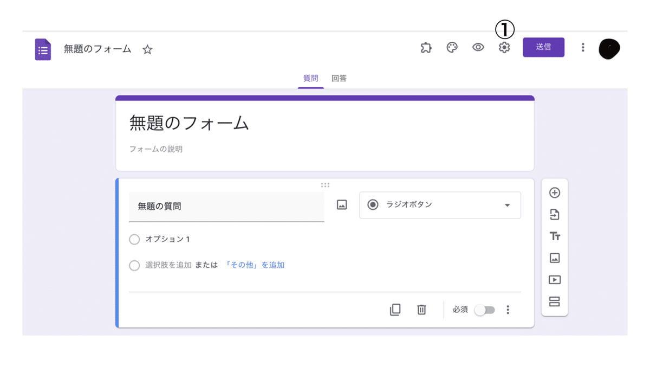Click the 選択肢を追加 radio circle
The width and height of the screenshot is (650, 366).
coord(134,265)
